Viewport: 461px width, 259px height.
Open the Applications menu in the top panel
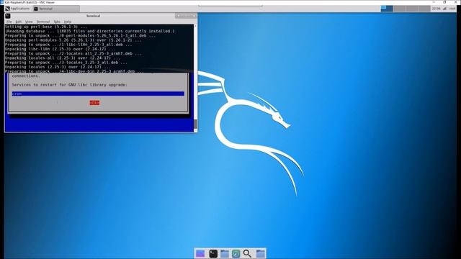click(17, 9)
